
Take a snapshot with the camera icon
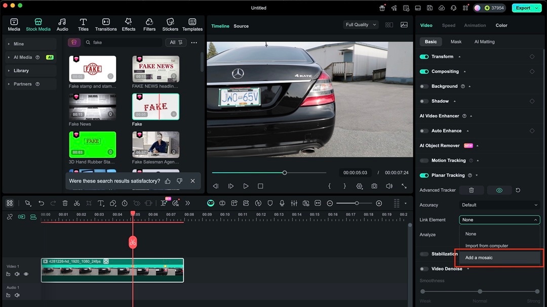374,186
